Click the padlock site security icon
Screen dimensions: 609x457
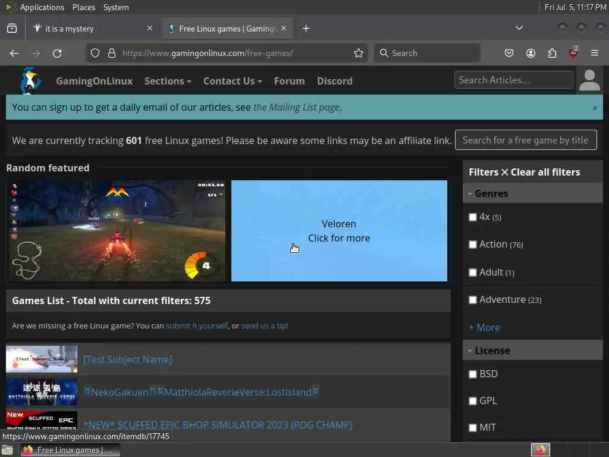[x=111, y=53]
